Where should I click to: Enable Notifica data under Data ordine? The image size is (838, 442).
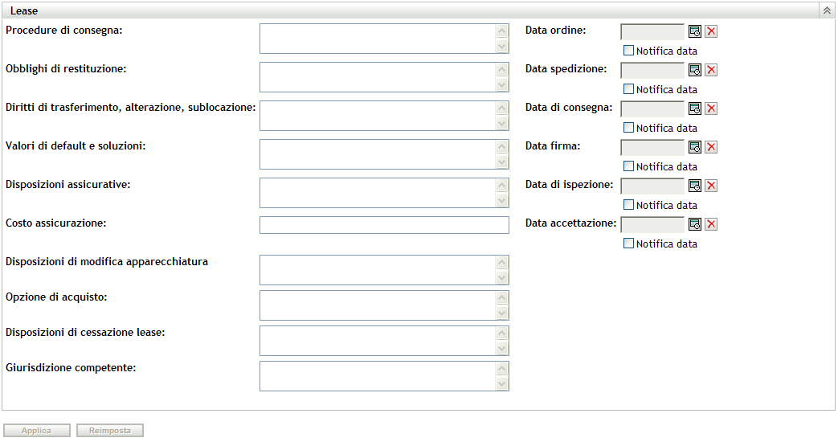point(629,51)
